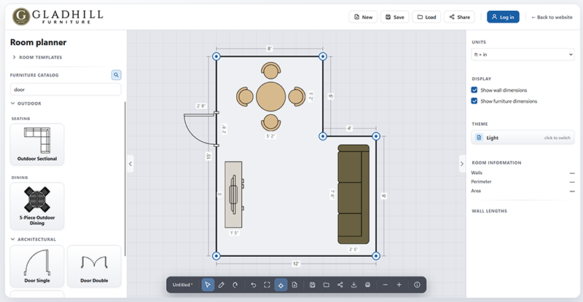Click the Area row in Room Information
The height and width of the screenshot is (302, 583).
coord(523,191)
